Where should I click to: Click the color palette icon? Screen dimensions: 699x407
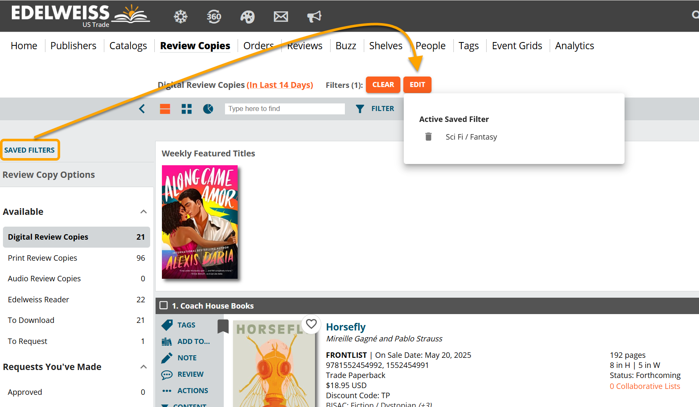(x=247, y=17)
